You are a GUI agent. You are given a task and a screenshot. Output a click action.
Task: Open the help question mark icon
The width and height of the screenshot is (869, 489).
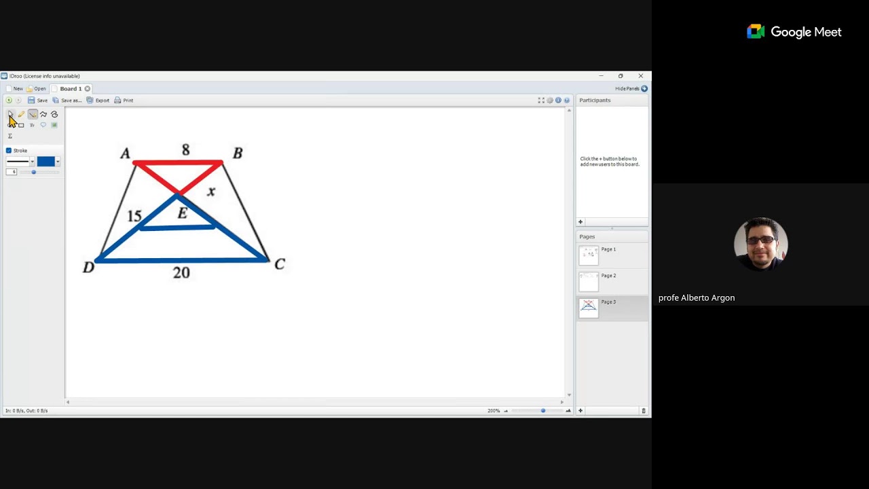point(567,101)
